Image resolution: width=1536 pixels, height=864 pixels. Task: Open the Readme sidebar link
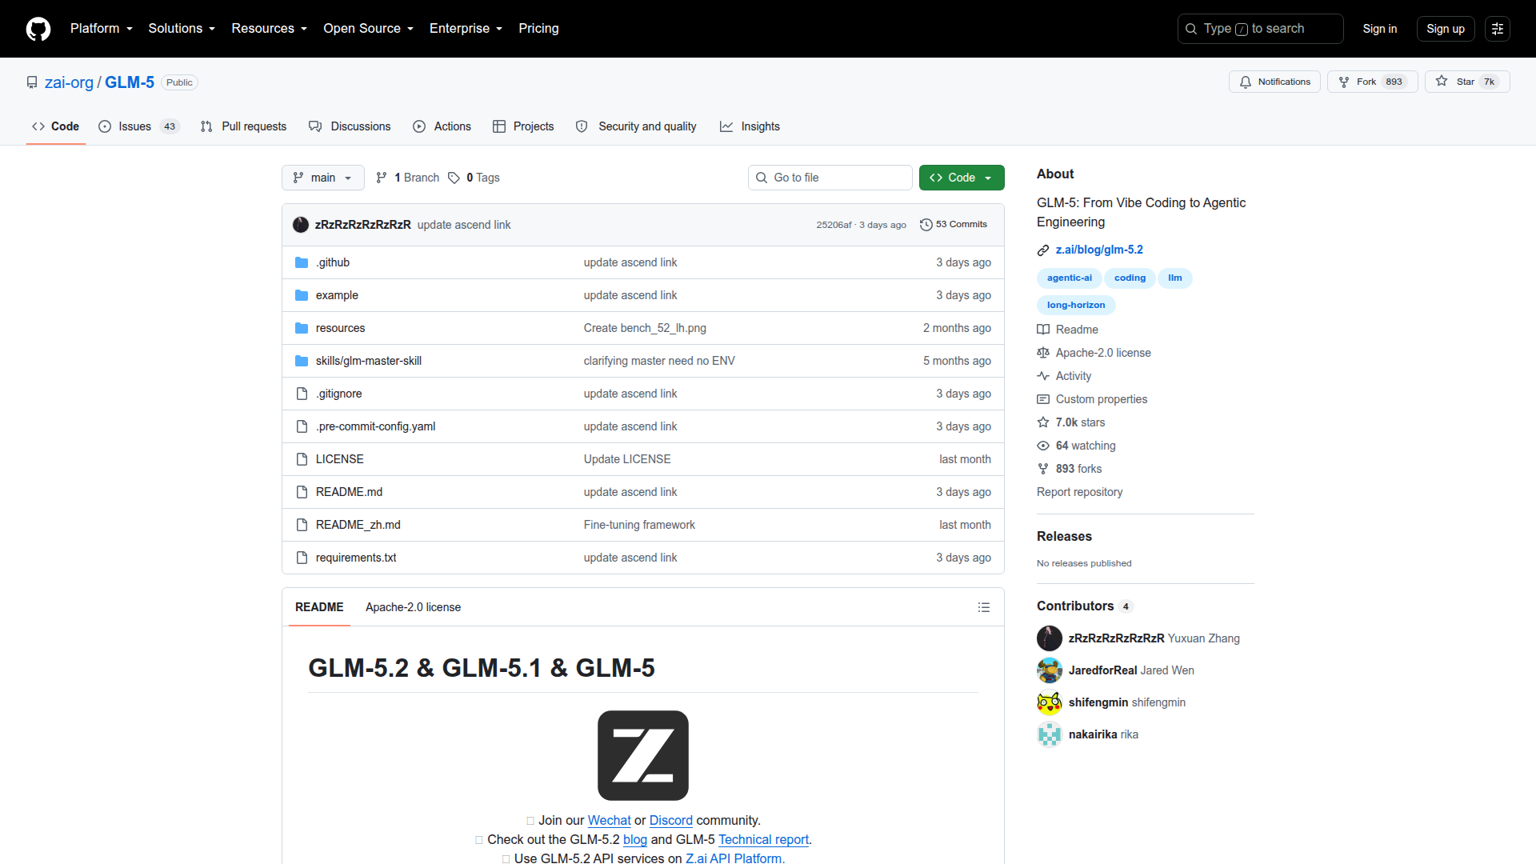[1068, 330]
